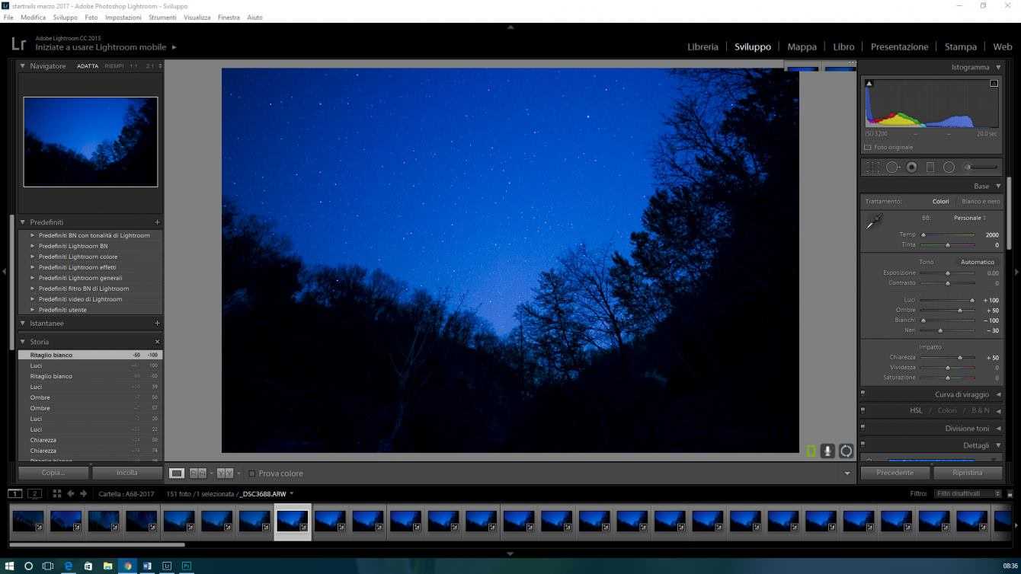Screen dimensions: 1021x574
Task: Select Bianco e nero treatment
Action: pyautogui.click(x=981, y=202)
